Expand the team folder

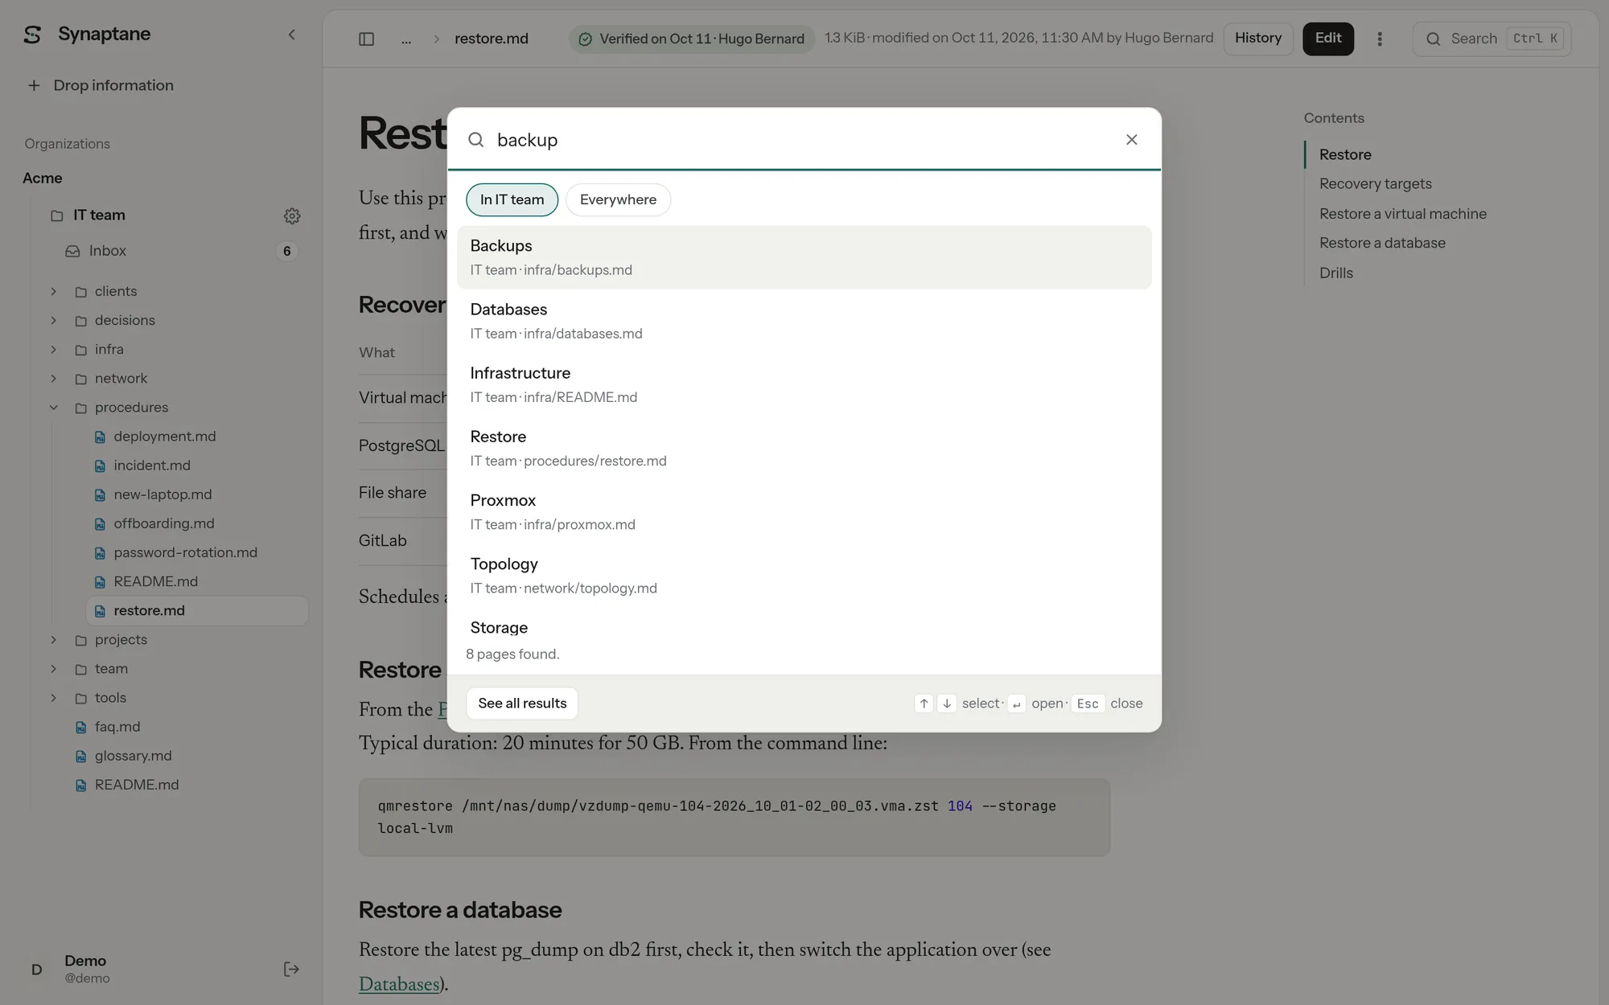tap(53, 669)
